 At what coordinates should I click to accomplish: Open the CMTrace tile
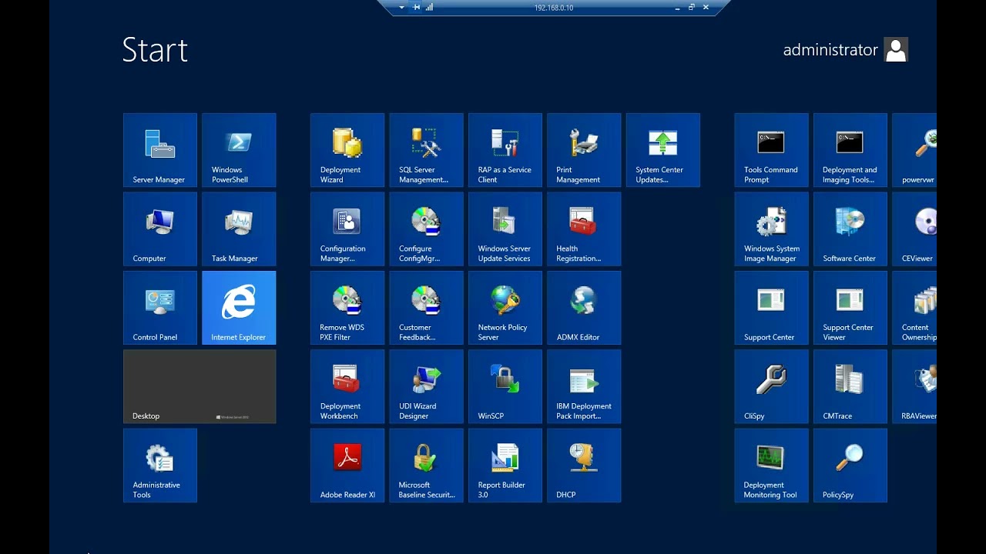(850, 386)
